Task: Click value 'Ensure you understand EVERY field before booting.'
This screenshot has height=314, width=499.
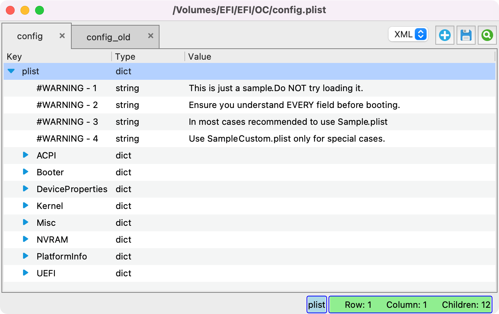Action: (x=294, y=105)
